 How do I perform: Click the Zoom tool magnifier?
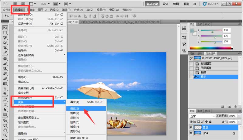click(5, 135)
